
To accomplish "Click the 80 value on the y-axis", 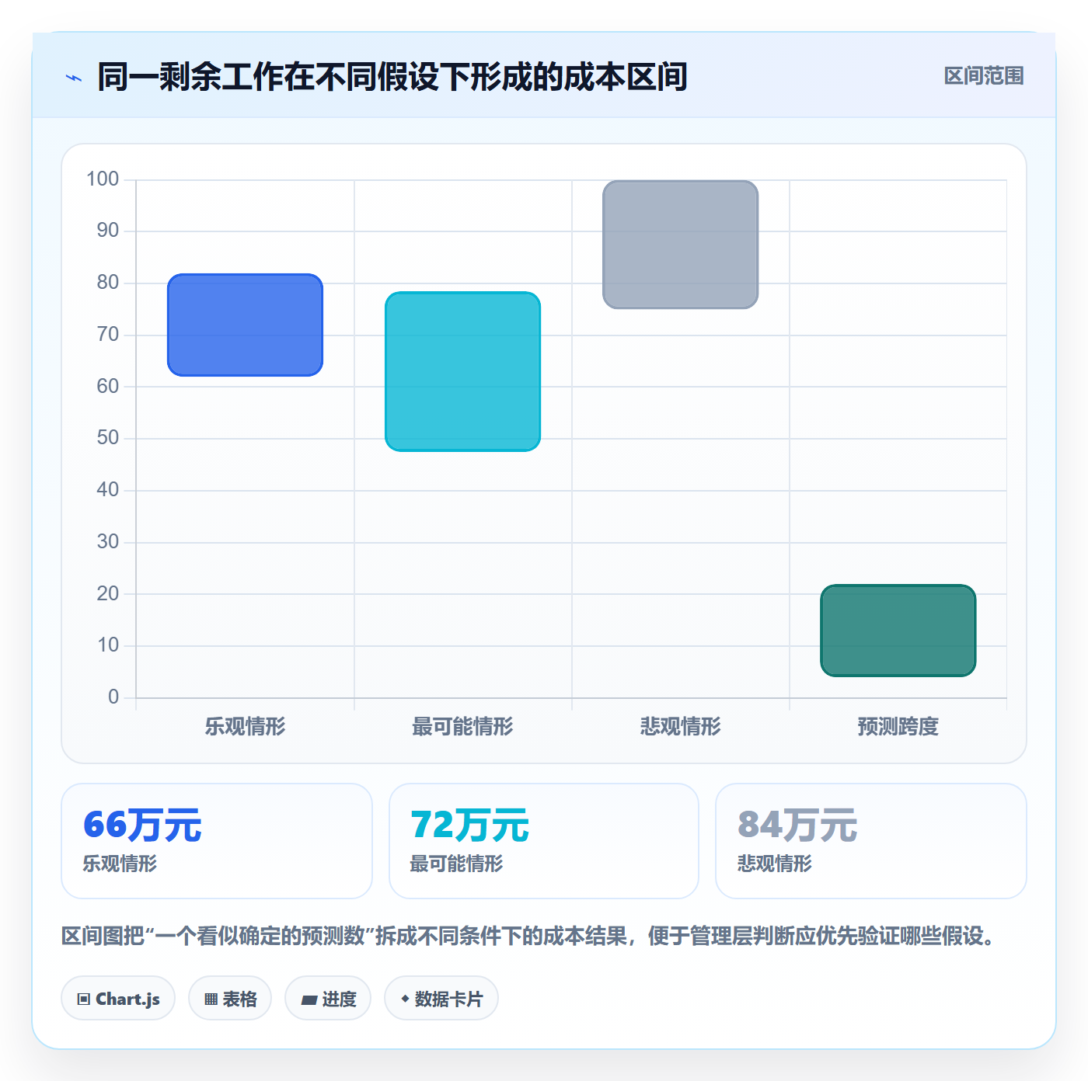I will point(108,283).
